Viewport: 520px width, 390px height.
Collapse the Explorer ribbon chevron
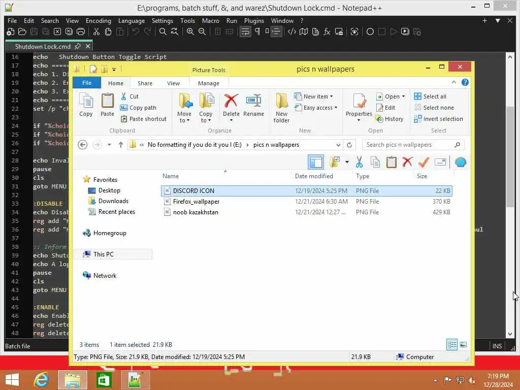tap(453, 82)
